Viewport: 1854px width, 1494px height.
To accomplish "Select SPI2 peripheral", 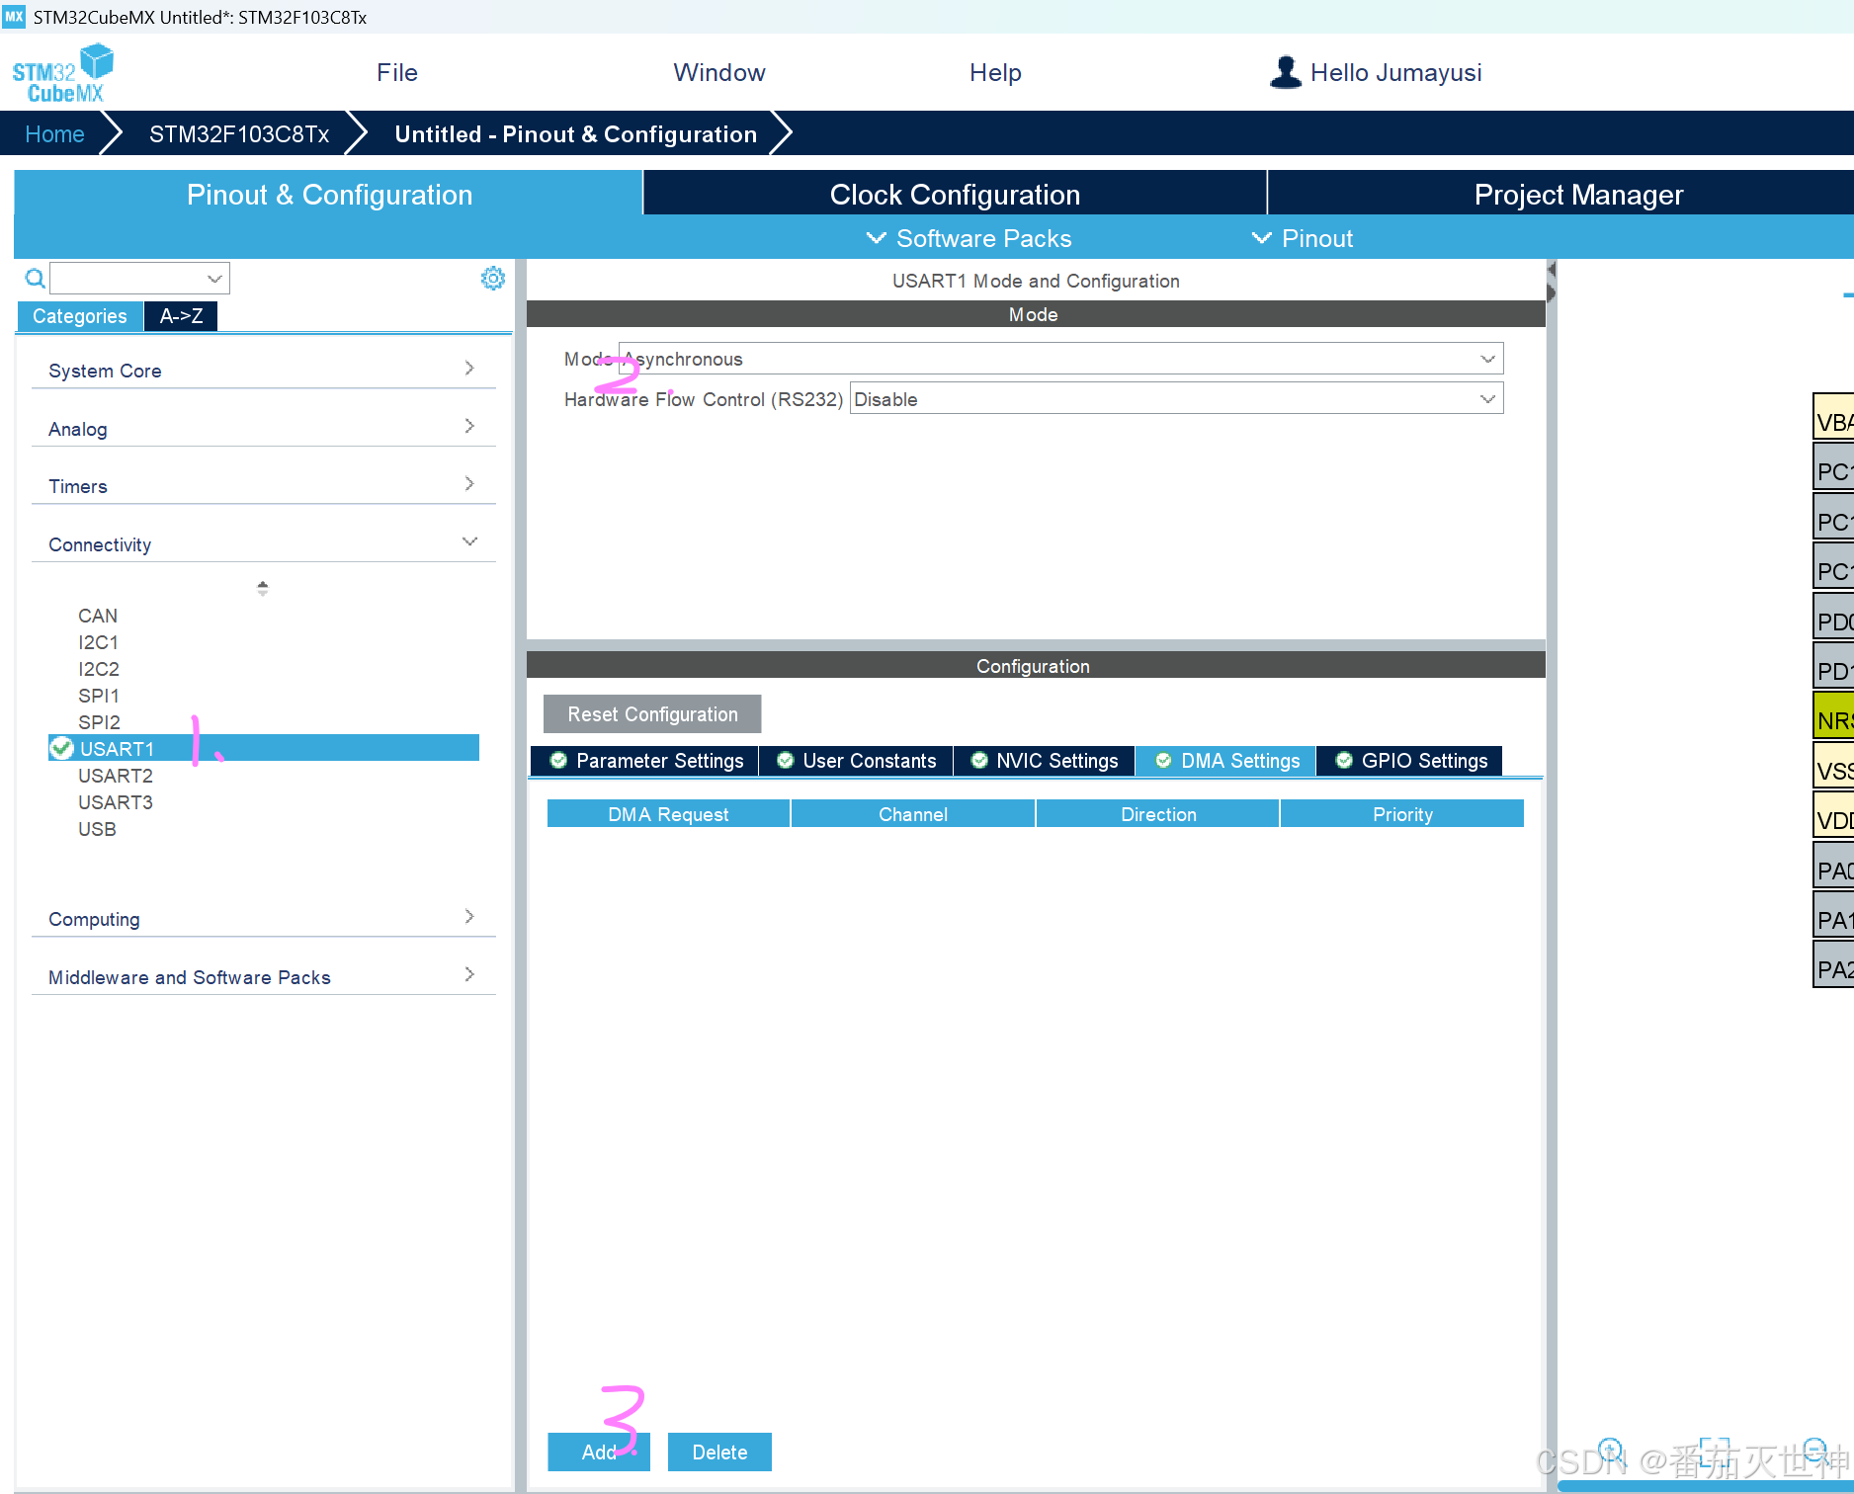I will tap(99, 721).
